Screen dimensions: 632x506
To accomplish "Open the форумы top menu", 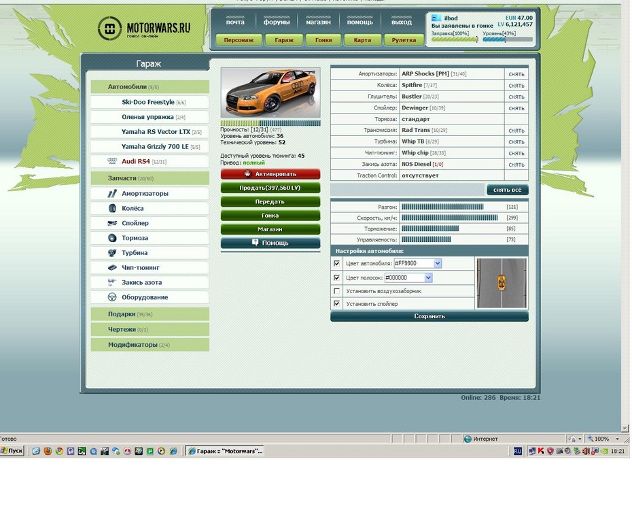I will coord(277,22).
